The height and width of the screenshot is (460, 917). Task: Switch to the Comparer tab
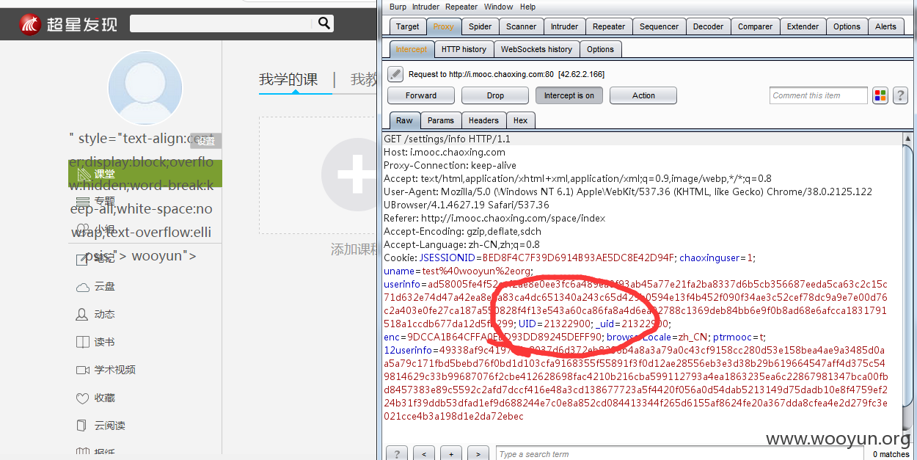[755, 26]
